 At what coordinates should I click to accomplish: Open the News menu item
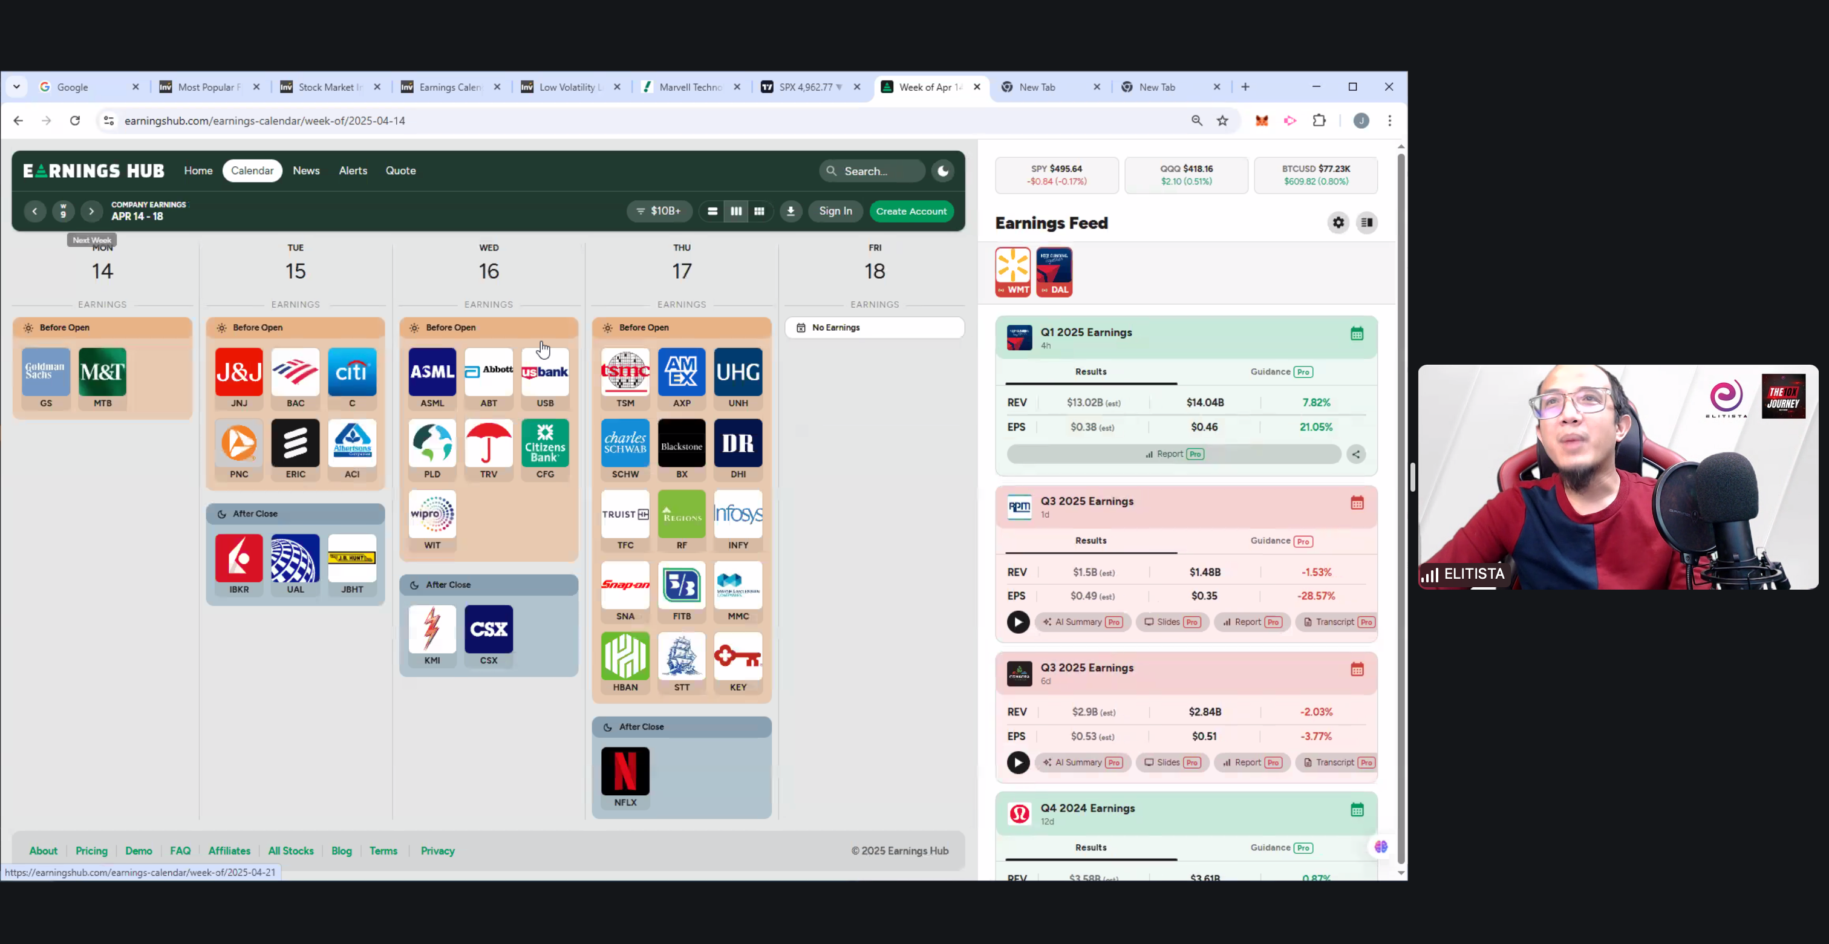[306, 171]
